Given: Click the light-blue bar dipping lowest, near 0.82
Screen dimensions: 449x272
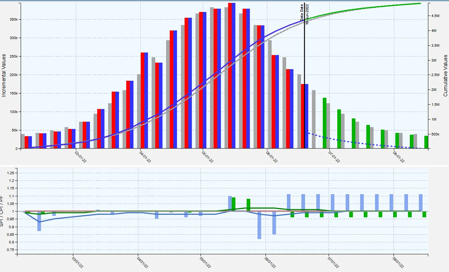Looking at the screenshot, I should pyautogui.click(x=259, y=225).
